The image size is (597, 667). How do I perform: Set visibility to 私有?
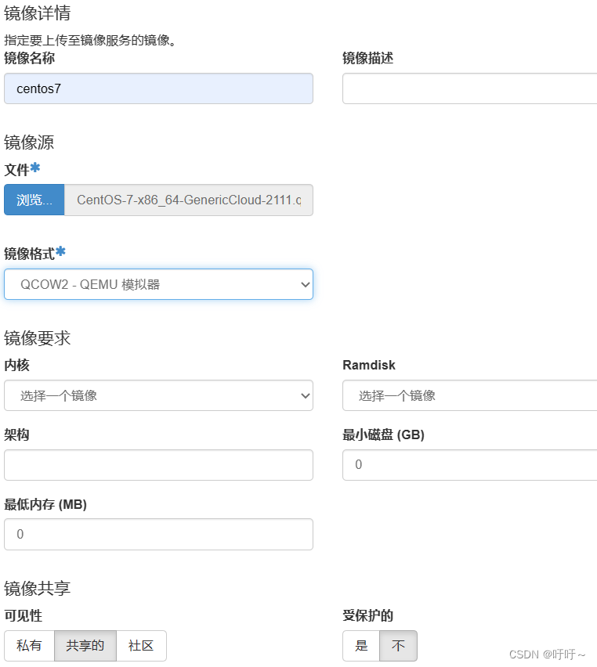(30, 646)
